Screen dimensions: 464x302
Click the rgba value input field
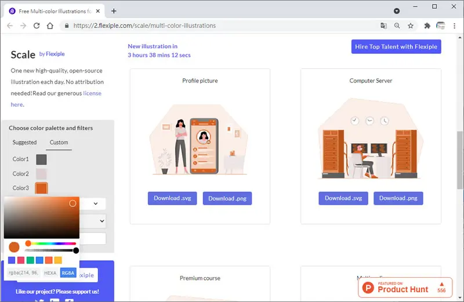pyautogui.click(x=23, y=272)
